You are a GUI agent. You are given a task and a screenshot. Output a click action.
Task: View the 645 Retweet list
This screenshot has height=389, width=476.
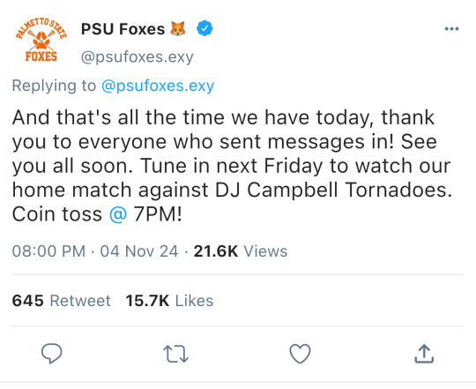pos(62,301)
